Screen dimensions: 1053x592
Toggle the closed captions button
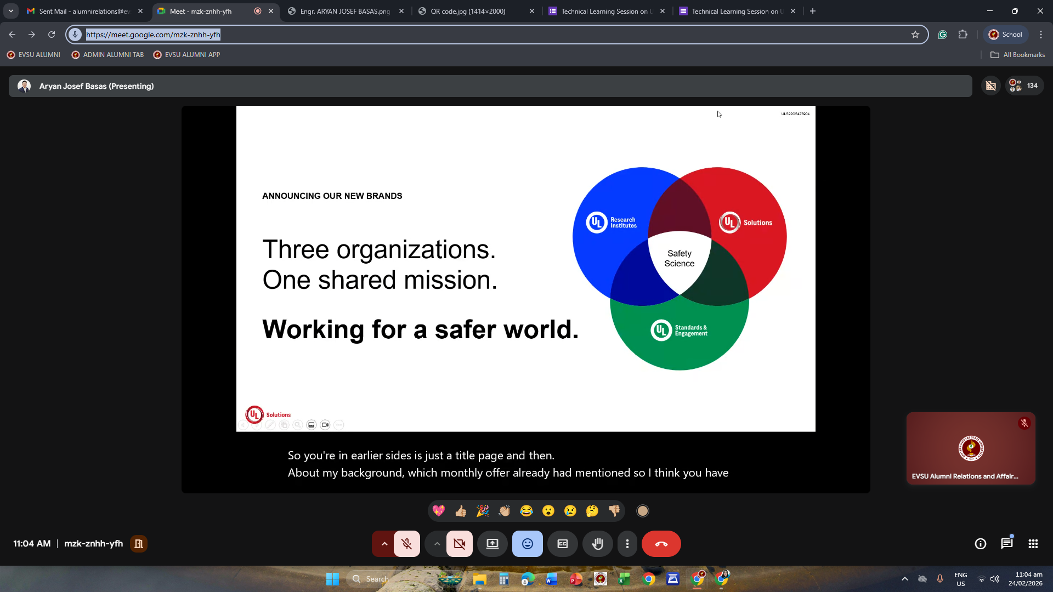(563, 544)
